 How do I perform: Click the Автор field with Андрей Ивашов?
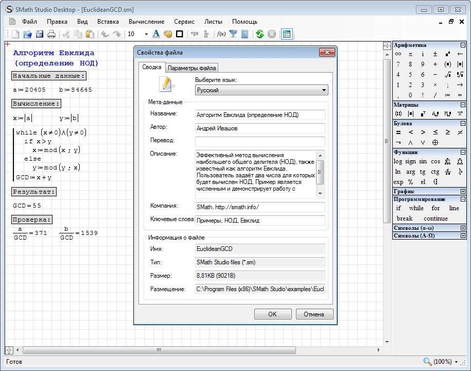(260, 128)
